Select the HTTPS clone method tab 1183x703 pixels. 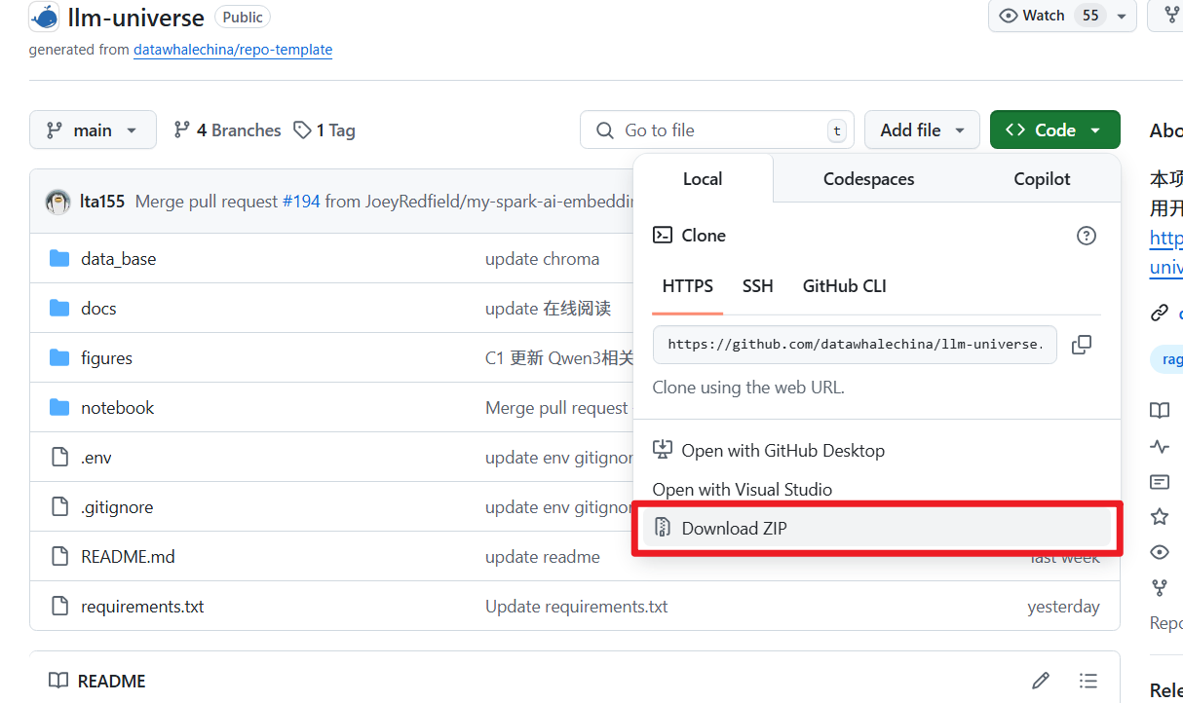click(688, 285)
